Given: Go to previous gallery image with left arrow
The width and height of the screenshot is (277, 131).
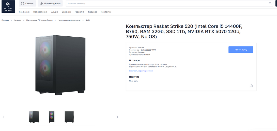Looking at the screenshot, I should (x=3, y=117).
